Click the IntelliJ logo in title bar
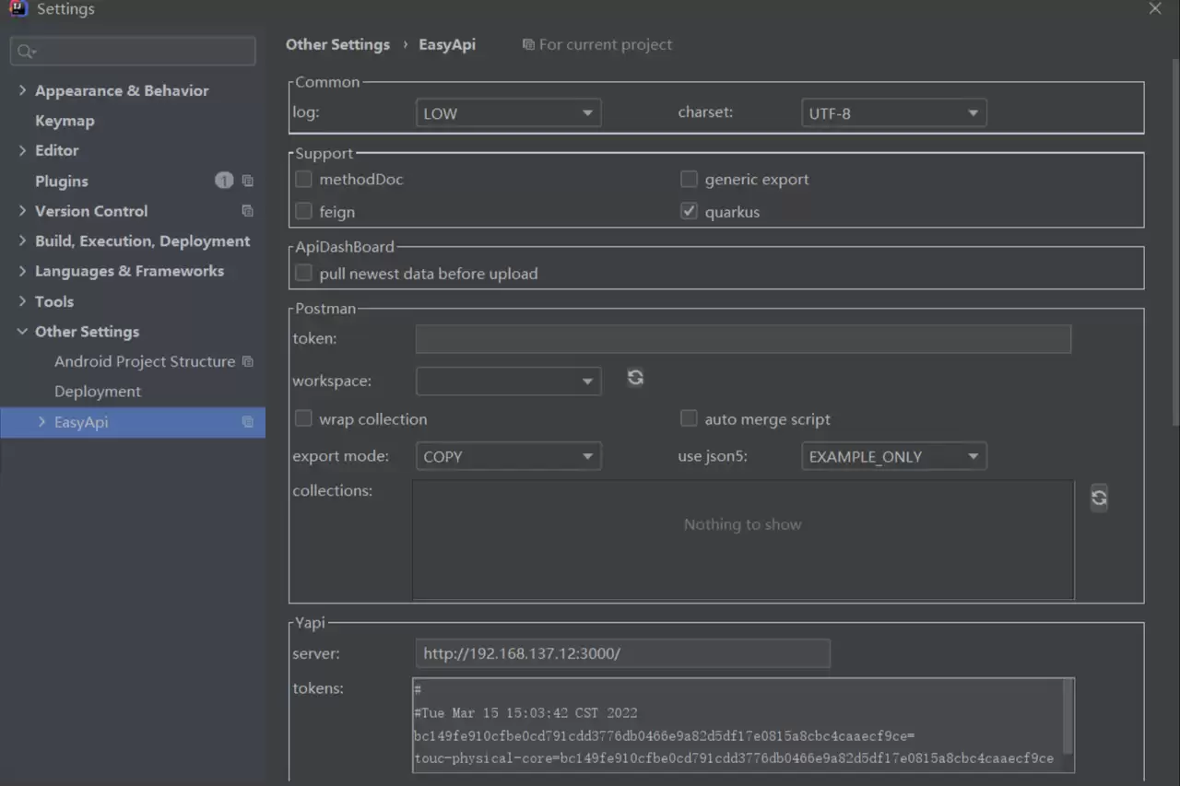Screen dimensions: 1180x786 pyautogui.click(x=18, y=9)
